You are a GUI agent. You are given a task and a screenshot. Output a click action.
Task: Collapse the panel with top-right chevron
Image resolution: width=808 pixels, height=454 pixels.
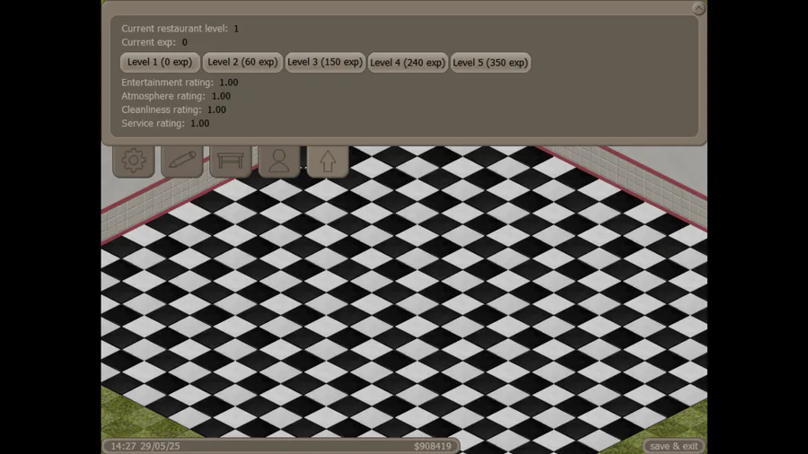pos(698,8)
